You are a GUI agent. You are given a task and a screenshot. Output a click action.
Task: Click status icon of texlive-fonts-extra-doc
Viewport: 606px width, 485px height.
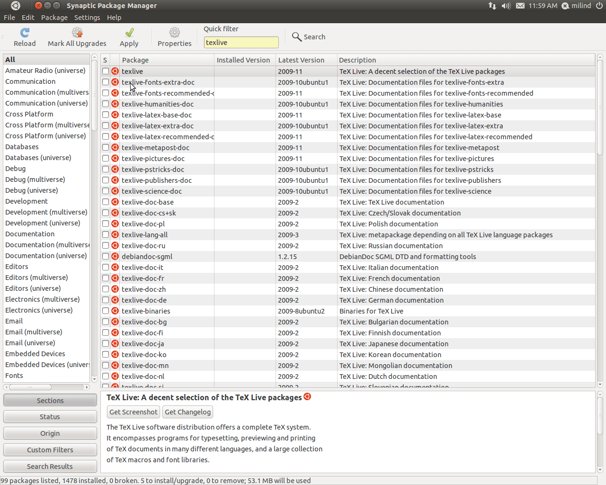pos(115,82)
